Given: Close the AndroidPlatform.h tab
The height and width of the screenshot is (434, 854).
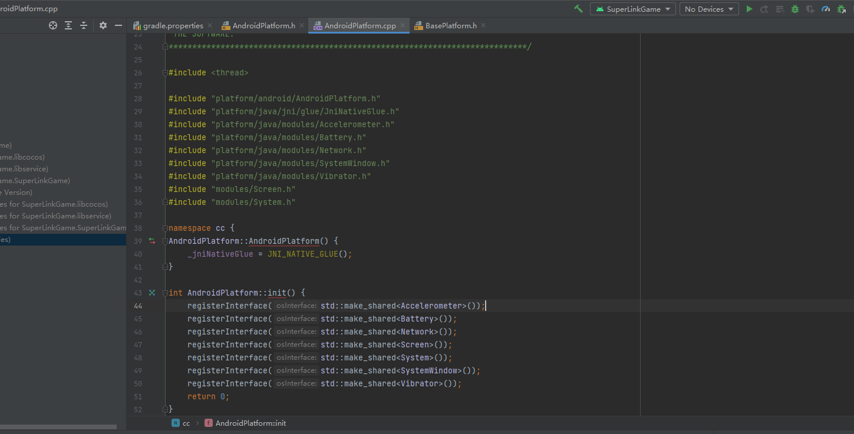Looking at the screenshot, I should click(302, 26).
